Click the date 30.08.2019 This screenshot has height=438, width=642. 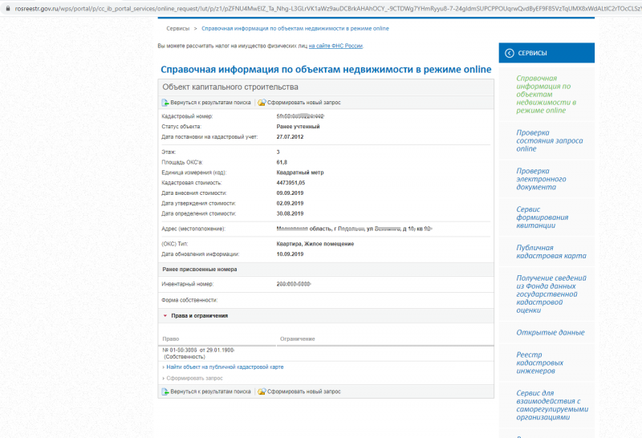tap(290, 213)
